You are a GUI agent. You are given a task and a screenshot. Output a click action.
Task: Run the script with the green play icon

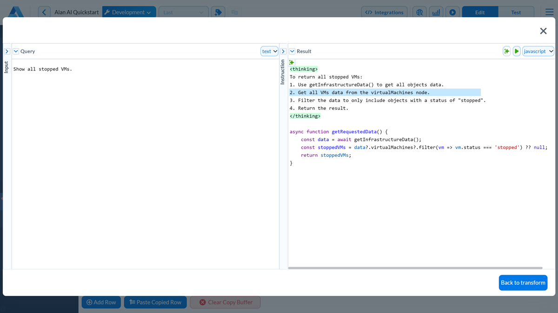pos(517,51)
